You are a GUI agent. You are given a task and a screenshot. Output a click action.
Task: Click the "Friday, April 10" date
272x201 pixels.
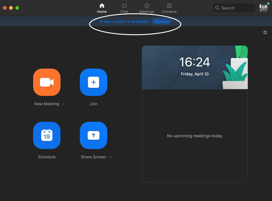click(x=195, y=74)
